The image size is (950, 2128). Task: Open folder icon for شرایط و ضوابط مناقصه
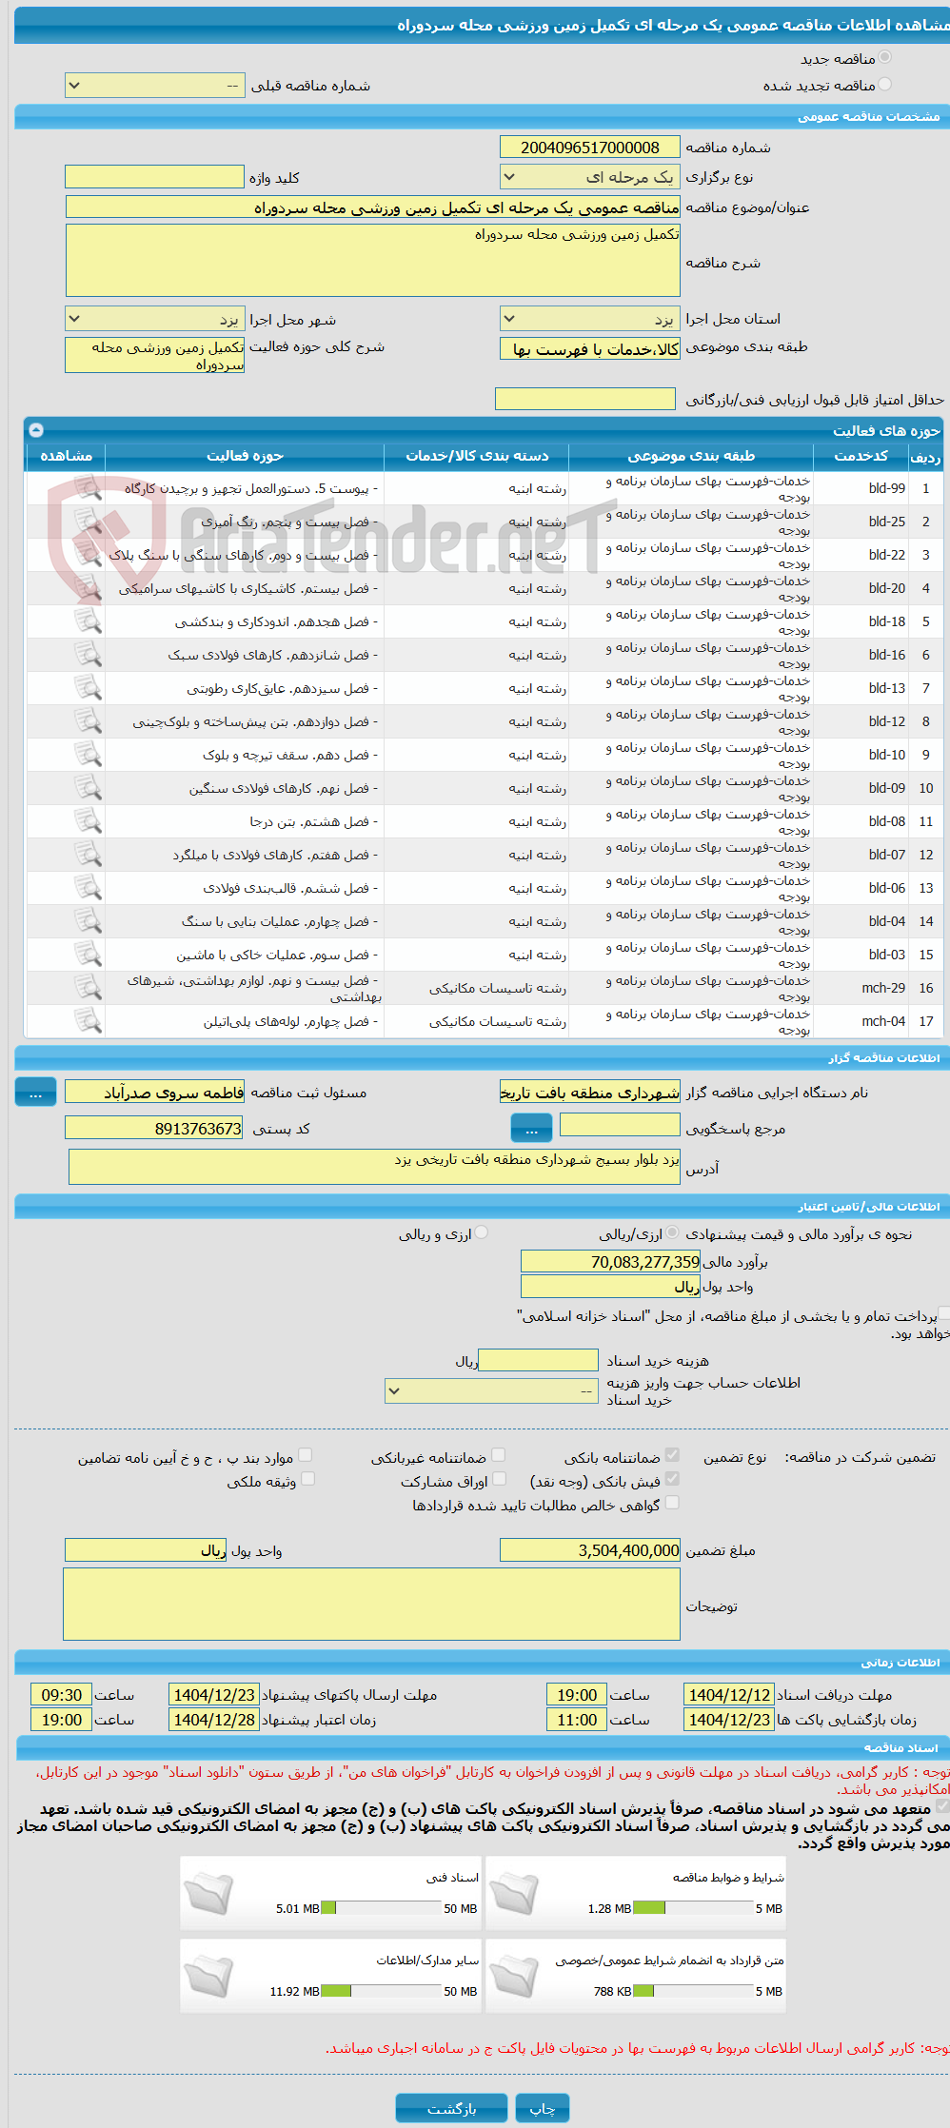coord(515,1893)
